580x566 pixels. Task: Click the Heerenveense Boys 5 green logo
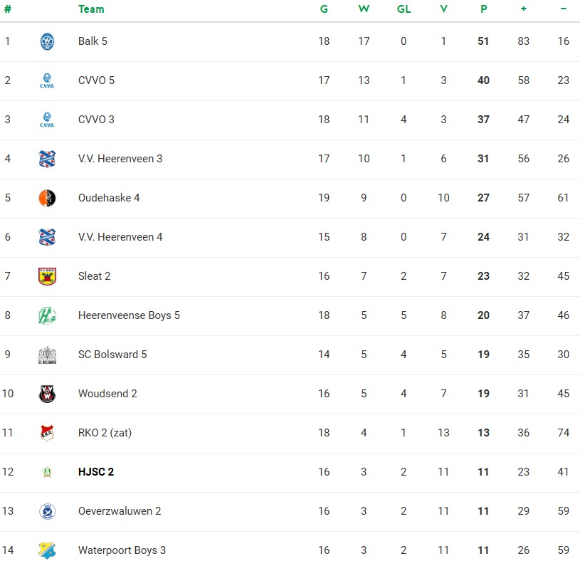(47, 315)
